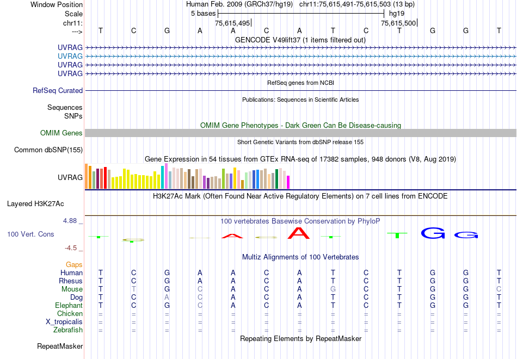Click the Layered H3K27Ac label
The height and width of the screenshot is (359, 517).
tap(35, 204)
